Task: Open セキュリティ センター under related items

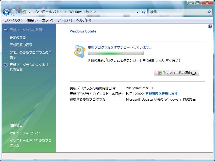Action: [x=26, y=133]
